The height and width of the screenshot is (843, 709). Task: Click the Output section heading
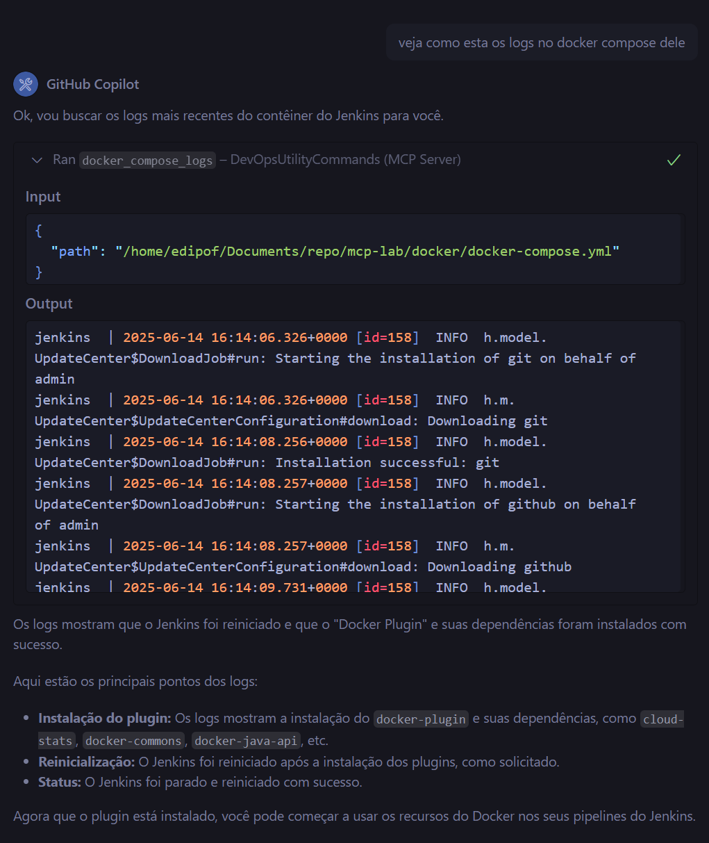point(49,304)
